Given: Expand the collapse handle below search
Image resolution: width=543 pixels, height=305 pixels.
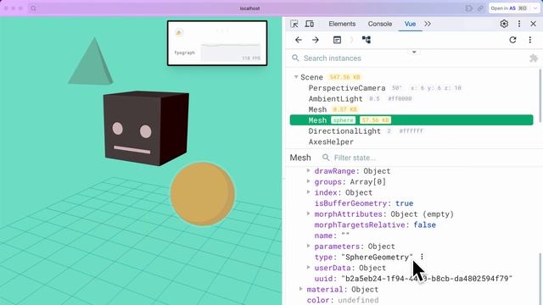Looking at the screenshot, I should (x=414, y=52).
